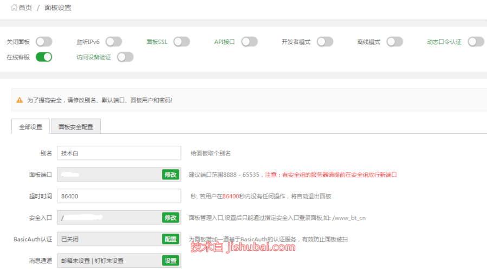Click 修改 button for 面板端口
The image size is (487, 271).
click(171, 175)
